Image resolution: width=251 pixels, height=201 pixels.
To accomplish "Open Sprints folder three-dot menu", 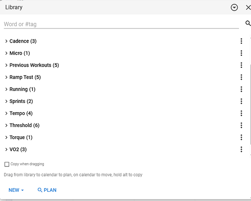I will click(x=241, y=101).
